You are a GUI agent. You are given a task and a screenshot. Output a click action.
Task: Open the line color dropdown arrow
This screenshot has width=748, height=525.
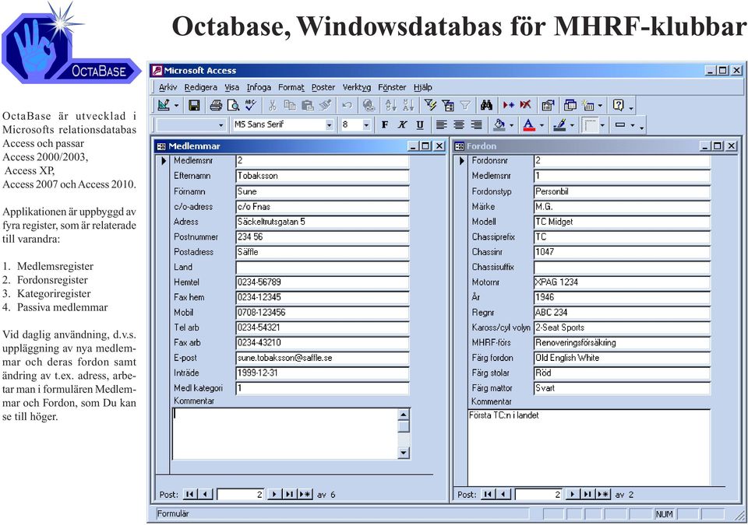572,124
